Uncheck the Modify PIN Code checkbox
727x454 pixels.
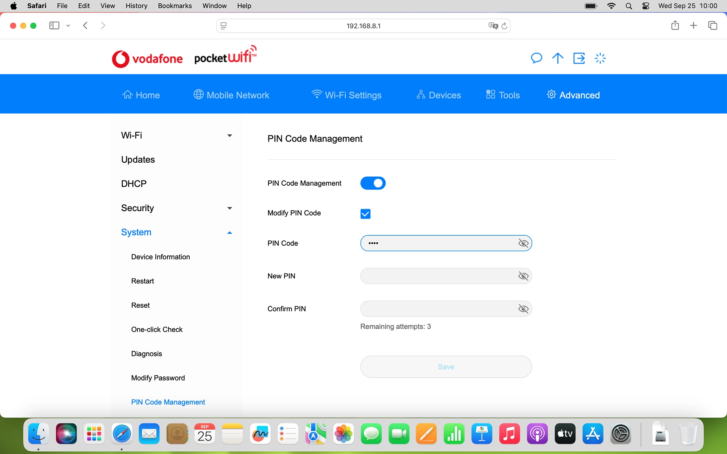365,214
